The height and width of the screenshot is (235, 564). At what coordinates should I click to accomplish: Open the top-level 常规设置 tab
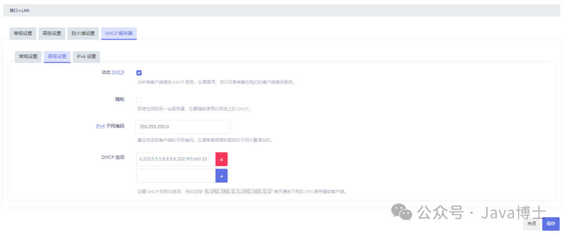point(23,33)
